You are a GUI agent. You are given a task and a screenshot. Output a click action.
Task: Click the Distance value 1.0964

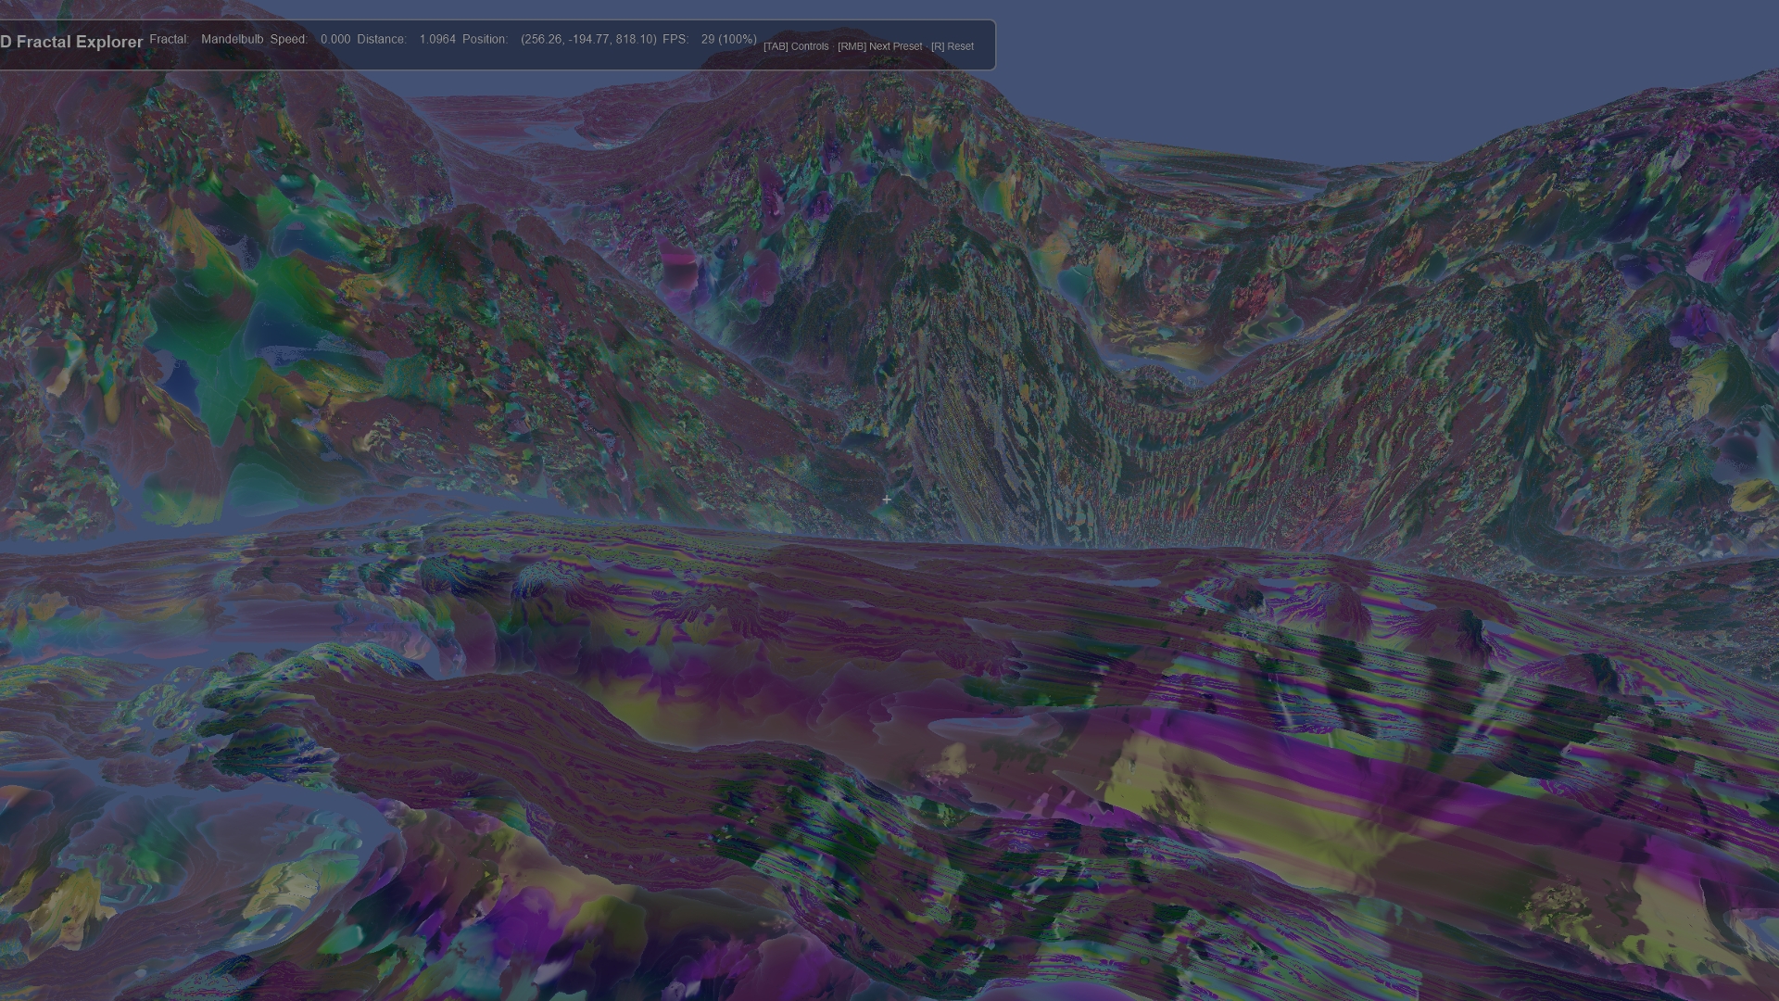coord(437,39)
